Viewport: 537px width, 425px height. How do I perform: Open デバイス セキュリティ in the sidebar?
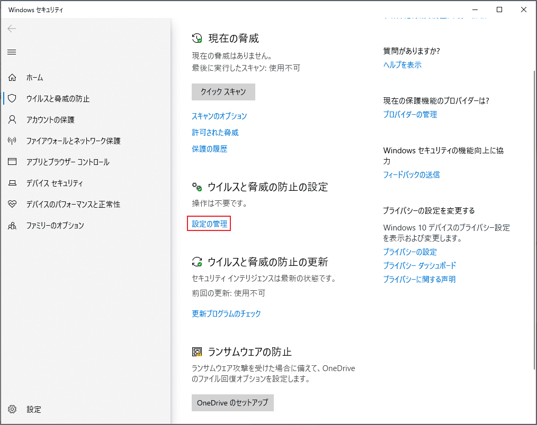86,183
